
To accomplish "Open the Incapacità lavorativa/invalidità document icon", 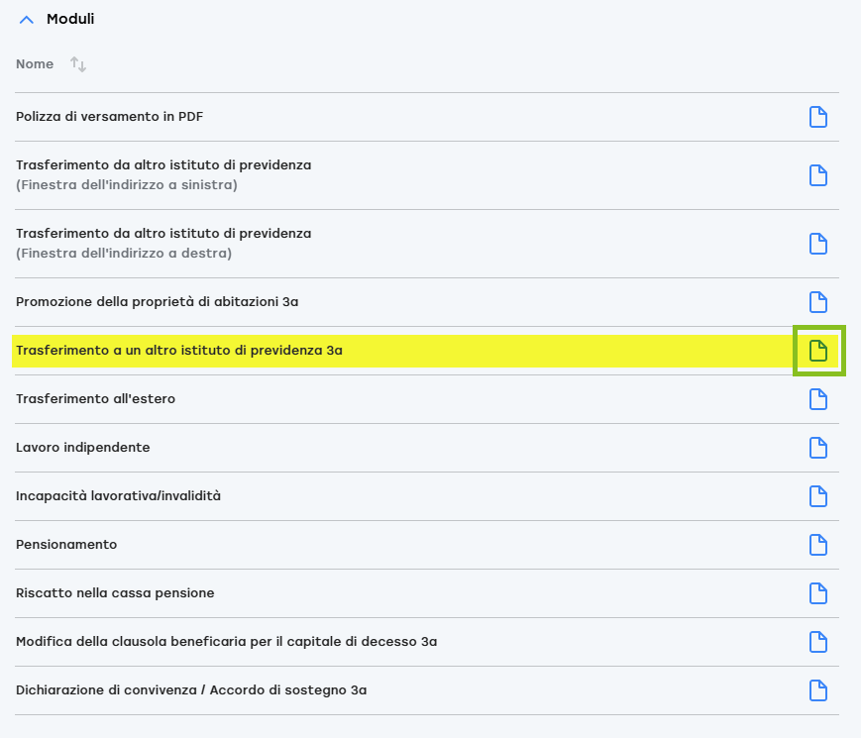I will coord(818,496).
